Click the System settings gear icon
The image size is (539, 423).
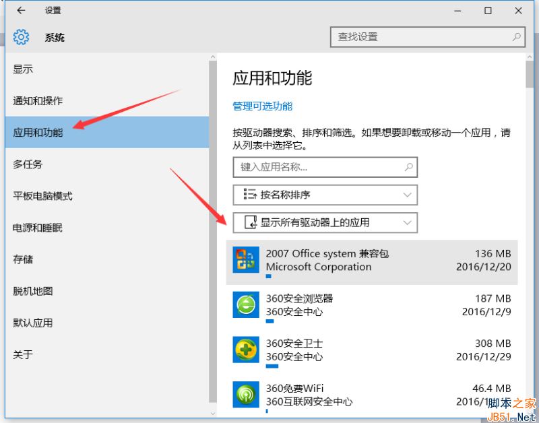pos(22,37)
